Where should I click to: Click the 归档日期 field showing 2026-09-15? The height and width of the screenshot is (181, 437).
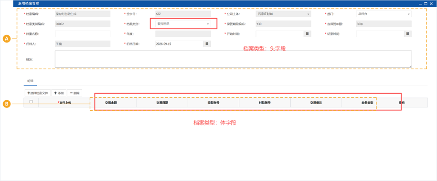coord(180,44)
